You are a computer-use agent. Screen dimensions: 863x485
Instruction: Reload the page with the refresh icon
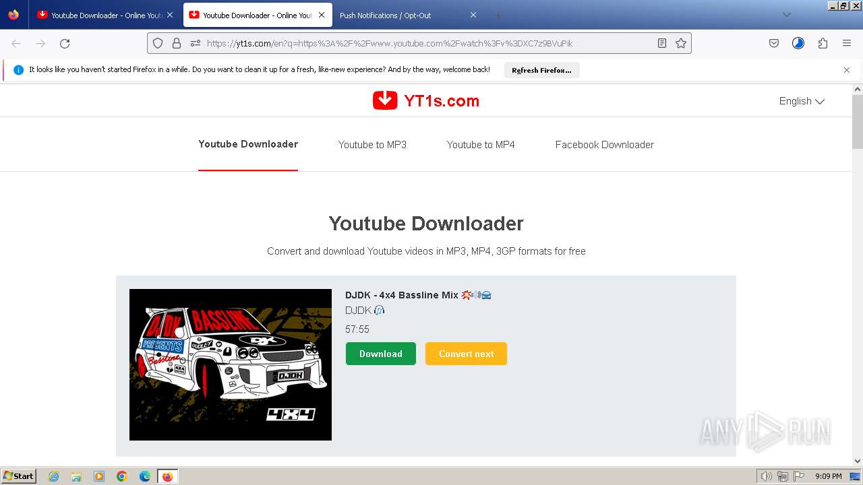tap(65, 43)
